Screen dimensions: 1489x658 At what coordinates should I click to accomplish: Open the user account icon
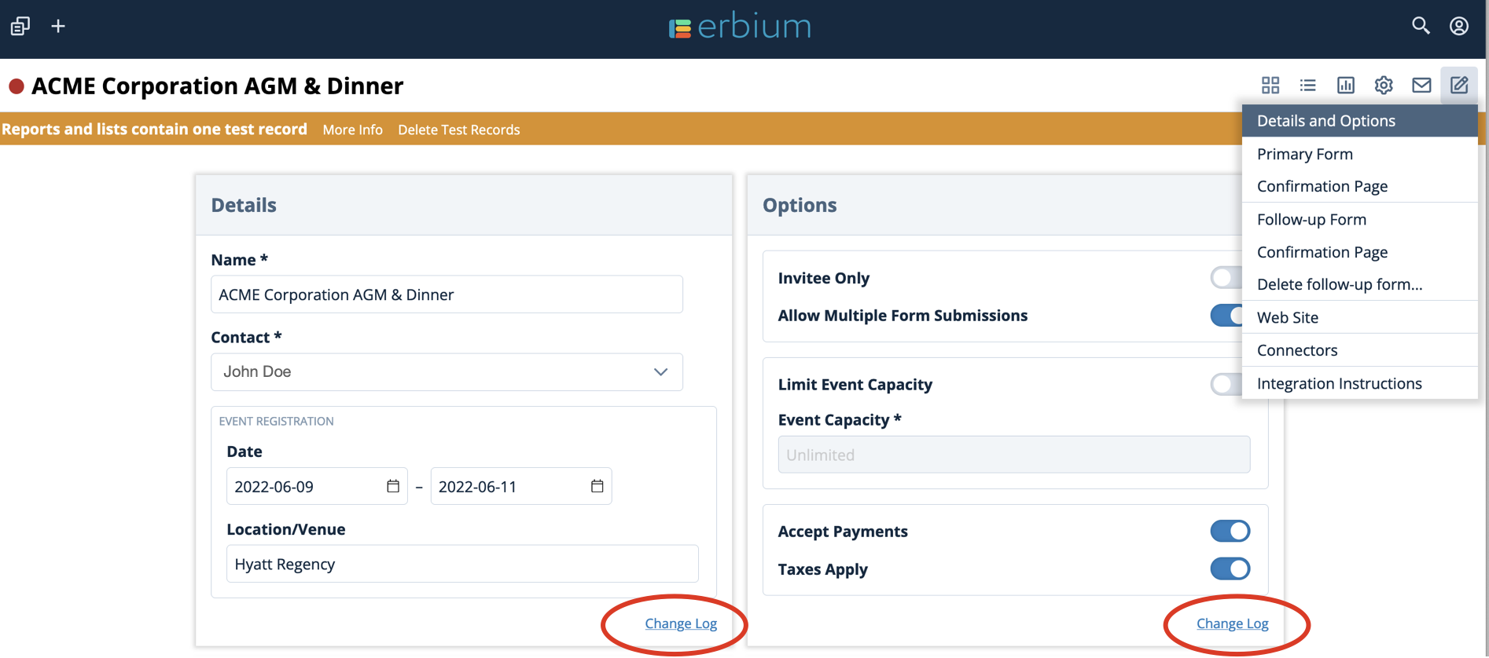[x=1459, y=26]
